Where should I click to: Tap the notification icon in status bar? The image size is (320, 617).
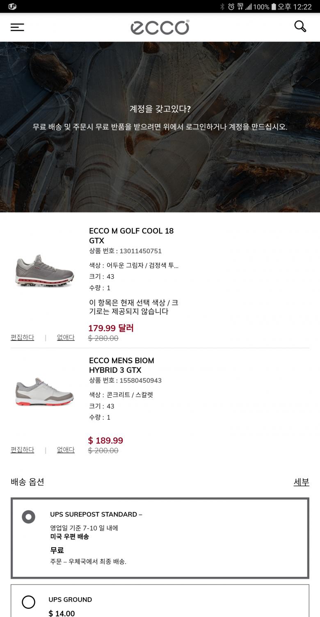(12, 7)
